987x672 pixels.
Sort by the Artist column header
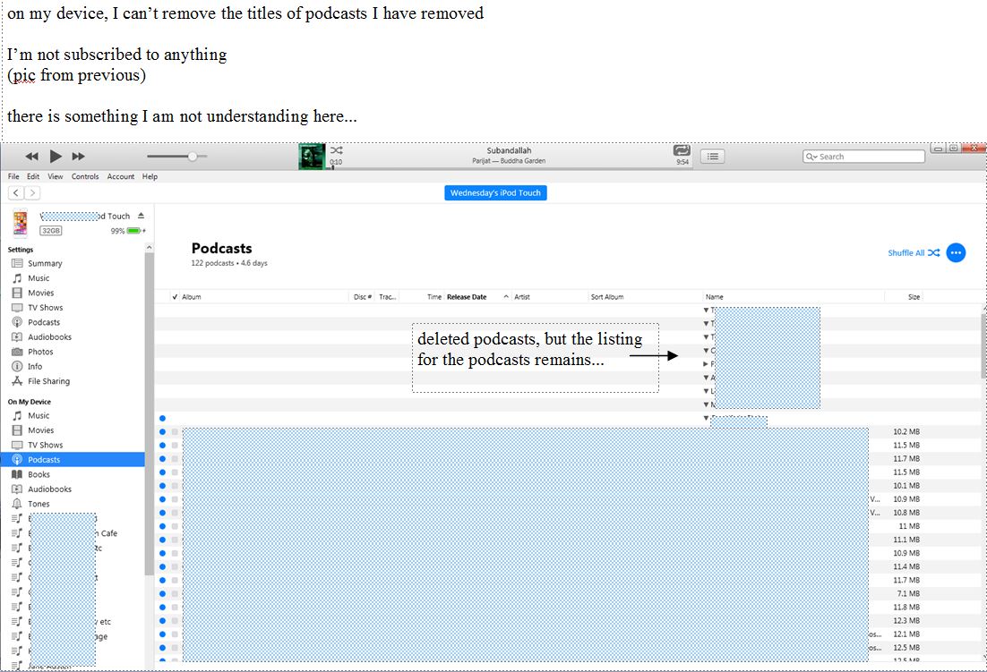point(549,297)
